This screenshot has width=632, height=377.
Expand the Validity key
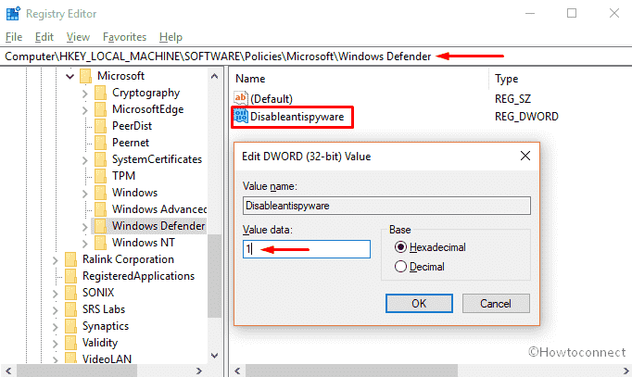[x=56, y=344]
